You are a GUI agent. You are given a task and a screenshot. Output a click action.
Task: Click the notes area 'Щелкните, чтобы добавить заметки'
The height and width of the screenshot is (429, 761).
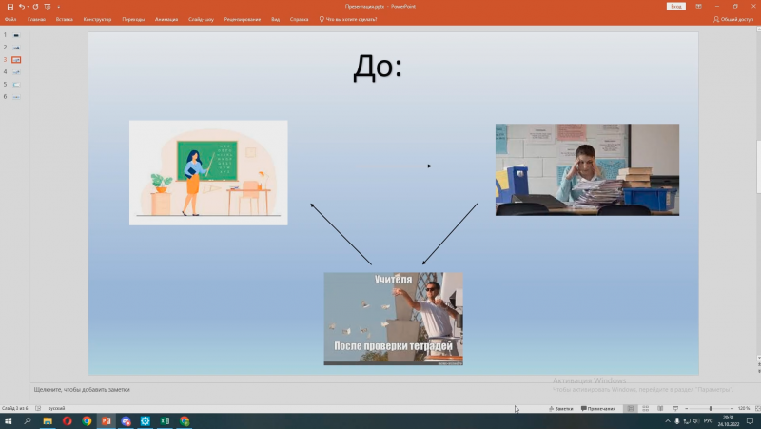[x=82, y=390]
